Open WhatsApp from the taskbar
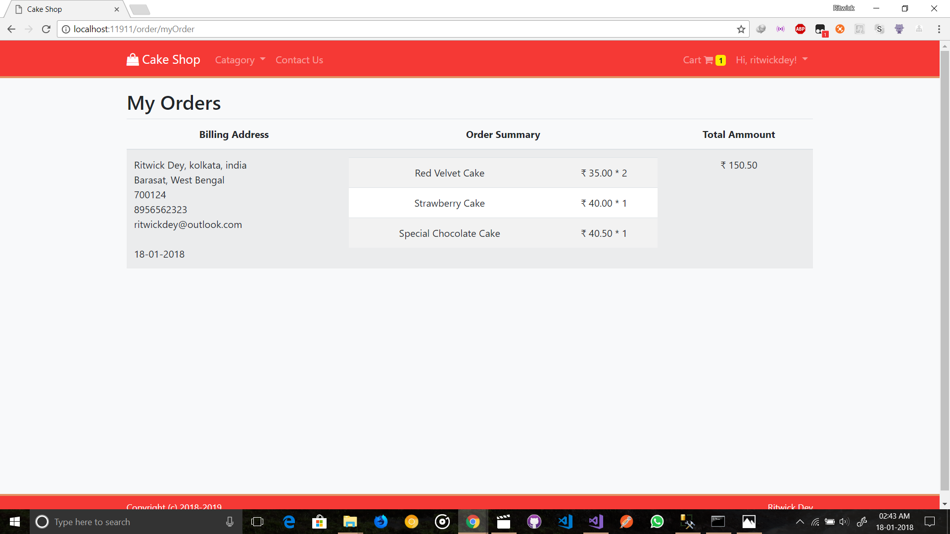This screenshot has height=534, width=950. point(657,522)
